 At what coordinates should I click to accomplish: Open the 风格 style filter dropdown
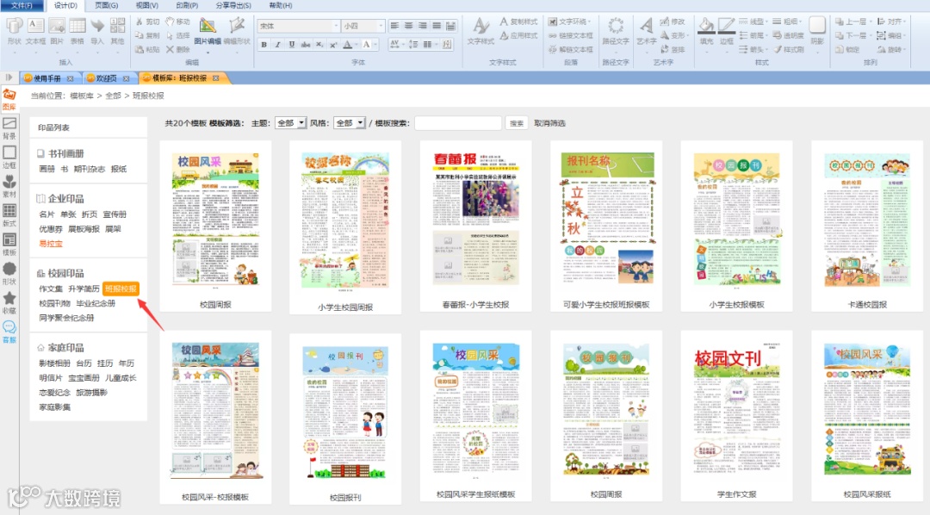click(349, 123)
